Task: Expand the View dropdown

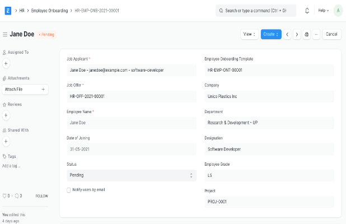Action: pos(249,34)
